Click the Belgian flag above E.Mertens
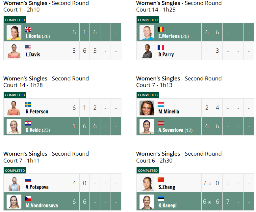Viewport: 256px width, 212px height. [161, 29]
